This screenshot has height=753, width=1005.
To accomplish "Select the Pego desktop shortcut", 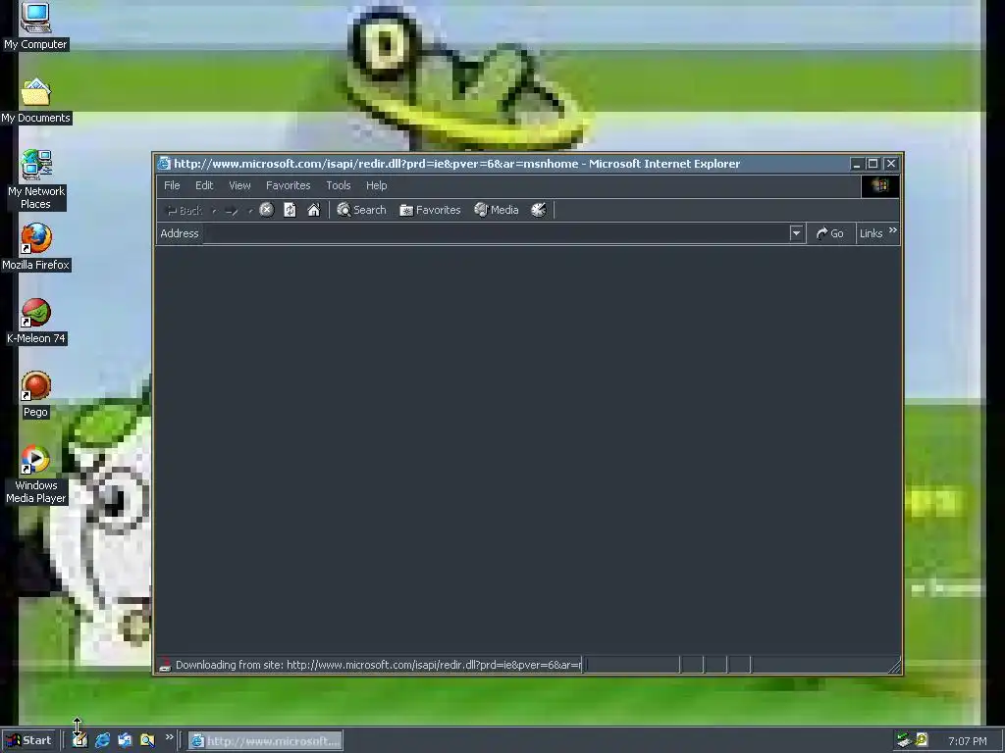I will pos(35,395).
